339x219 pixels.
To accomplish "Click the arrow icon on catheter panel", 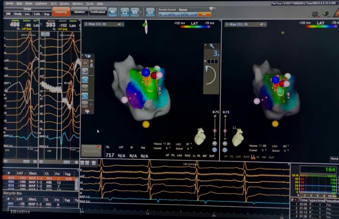I will coord(212,46).
